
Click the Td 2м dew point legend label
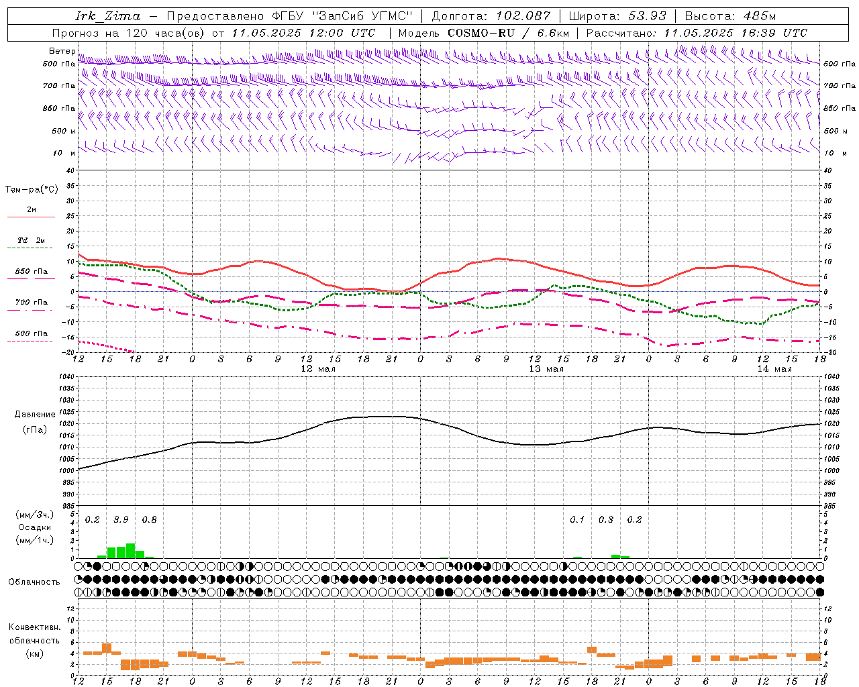tap(31, 240)
